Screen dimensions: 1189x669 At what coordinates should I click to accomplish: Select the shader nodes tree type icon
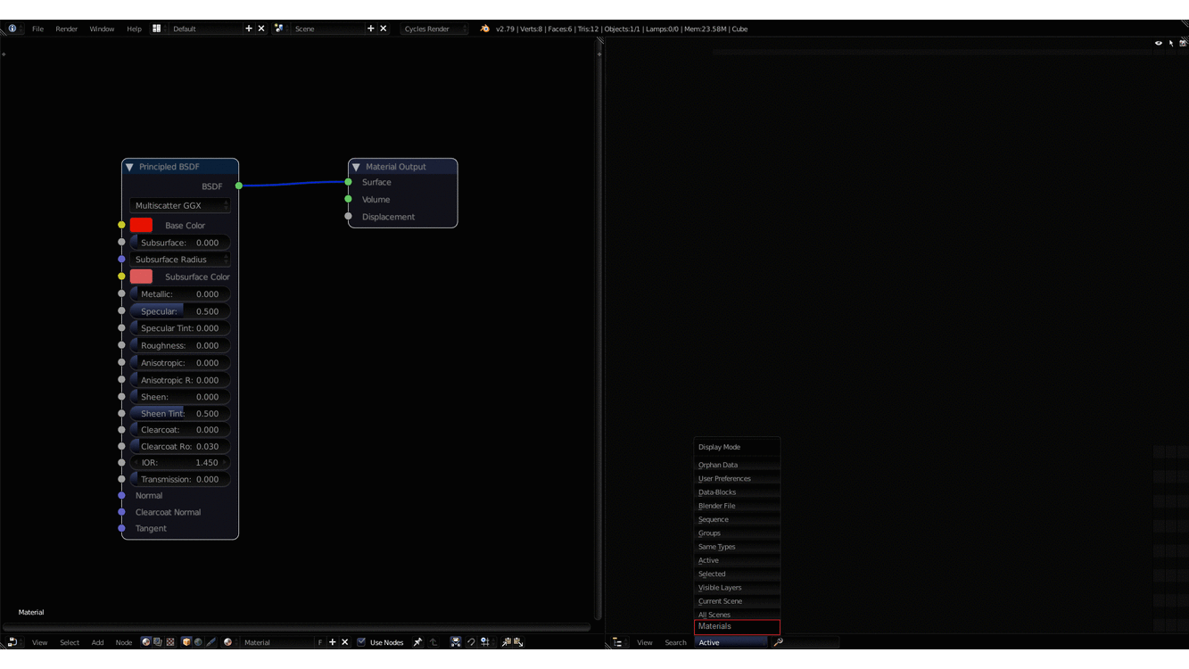(x=145, y=642)
